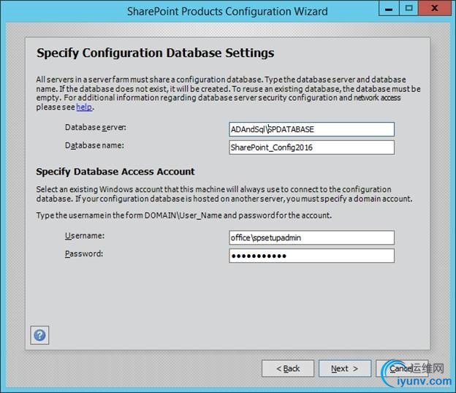Click the "Specify Configuration Database Settings" heading
Screen dimensions: 456x393
156,53
